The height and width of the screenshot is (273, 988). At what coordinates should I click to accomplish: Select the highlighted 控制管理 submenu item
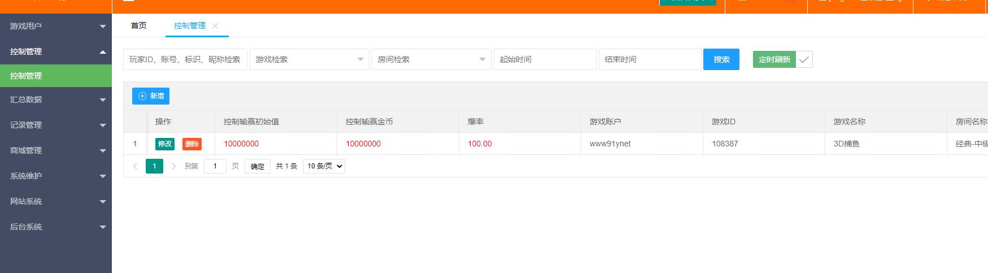coord(56,76)
